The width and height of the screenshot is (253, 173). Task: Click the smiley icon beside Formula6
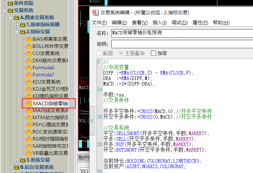pyautogui.click(x=29, y=68)
